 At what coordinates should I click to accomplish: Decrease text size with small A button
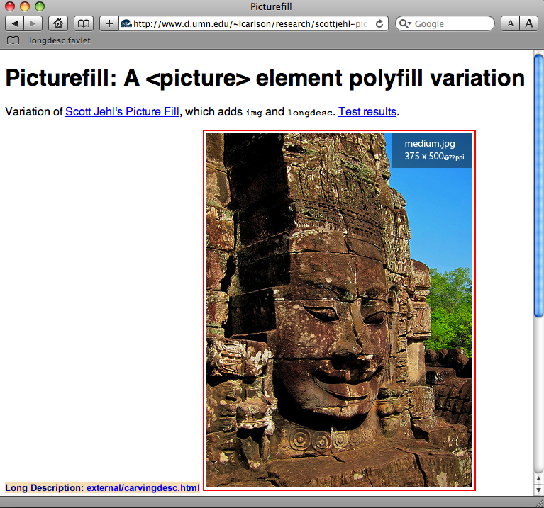510,23
